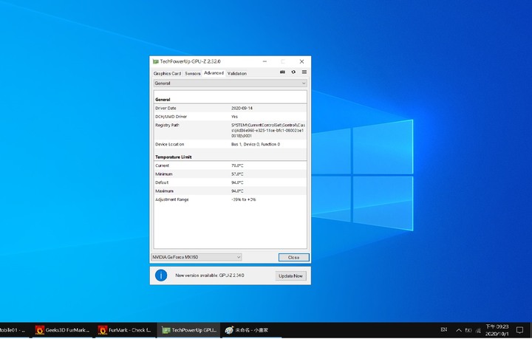Open the GPU-Z hamburger menu icon
Viewport: 532px width, 339px height.
click(x=304, y=72)
